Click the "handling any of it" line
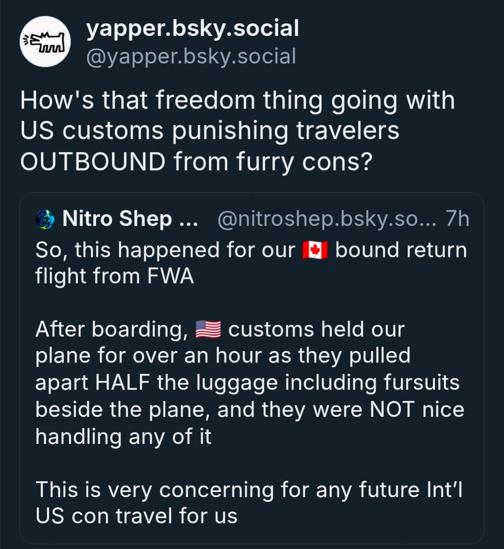The height and width of the screenshot is (549, 504). [124, 436]
